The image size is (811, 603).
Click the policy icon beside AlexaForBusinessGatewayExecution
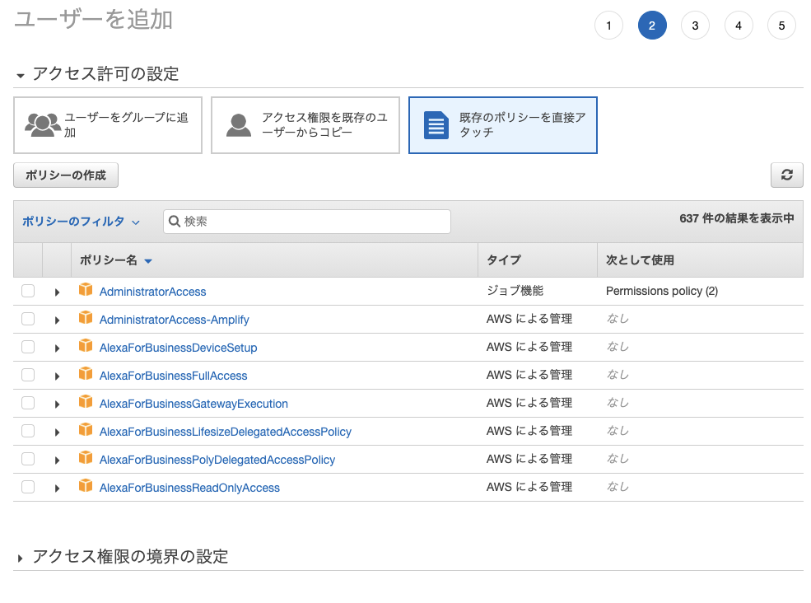coord(86,401)
